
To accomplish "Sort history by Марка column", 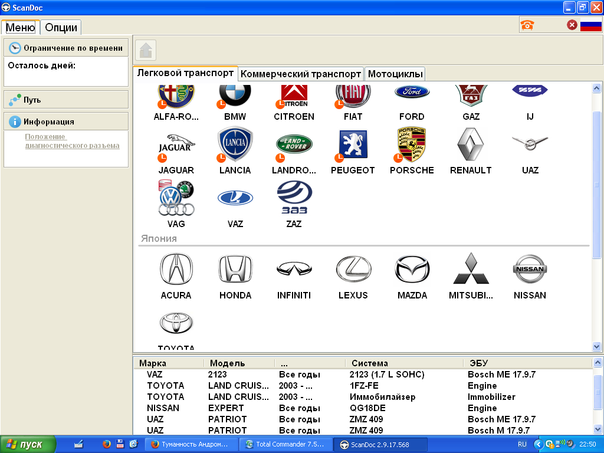I will point(169,363).
